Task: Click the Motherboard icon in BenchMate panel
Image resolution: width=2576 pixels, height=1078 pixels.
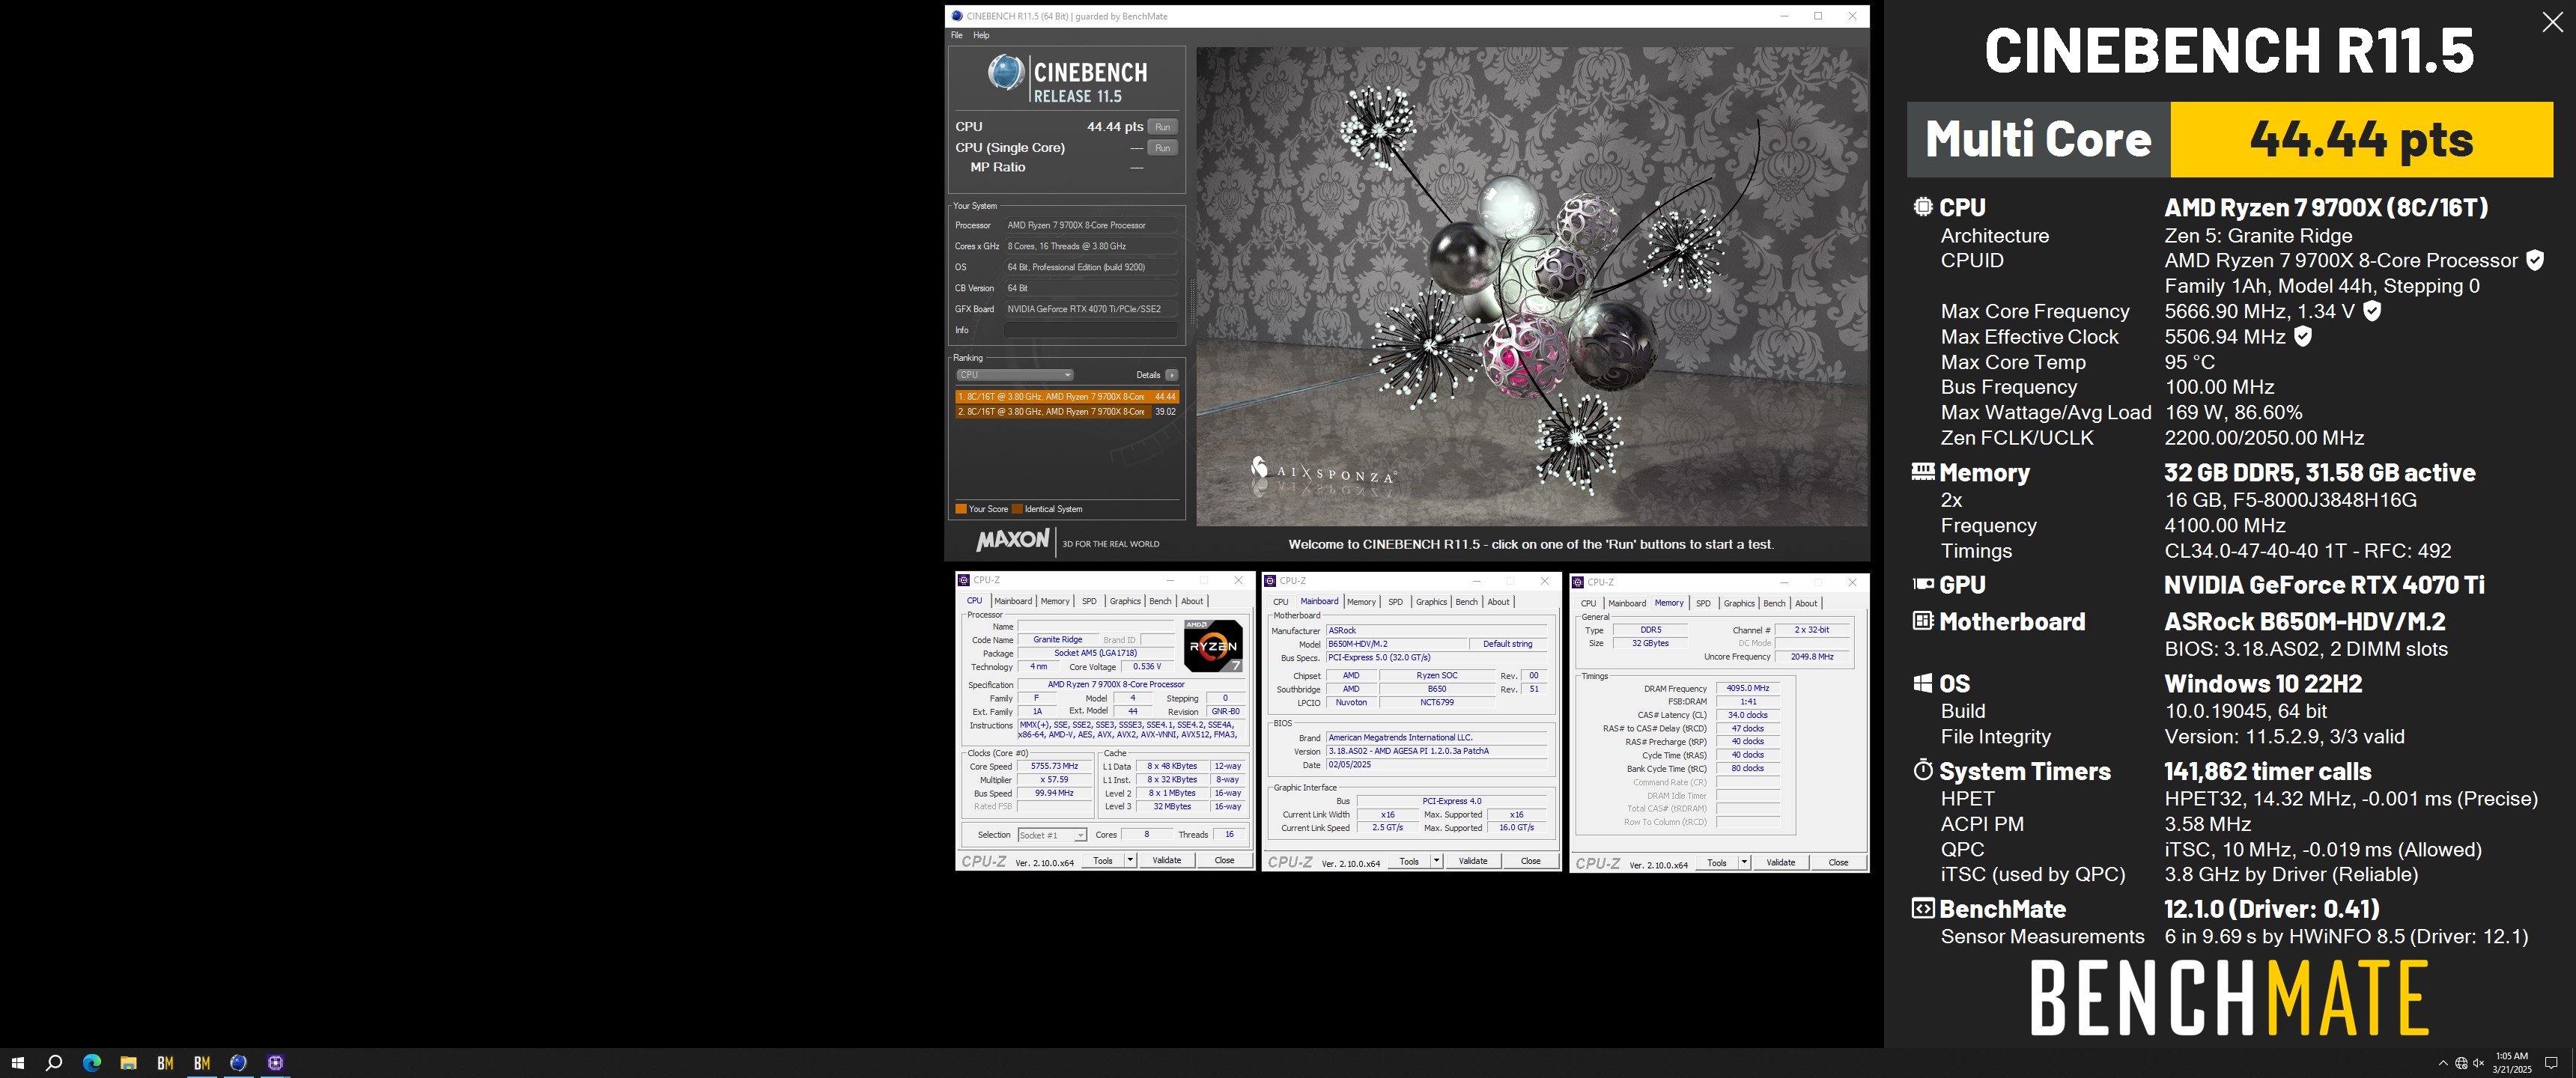Action: (1922, 621)
